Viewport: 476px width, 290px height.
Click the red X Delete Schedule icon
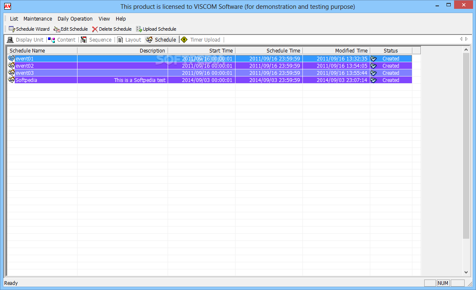click(x=95, y=29)
